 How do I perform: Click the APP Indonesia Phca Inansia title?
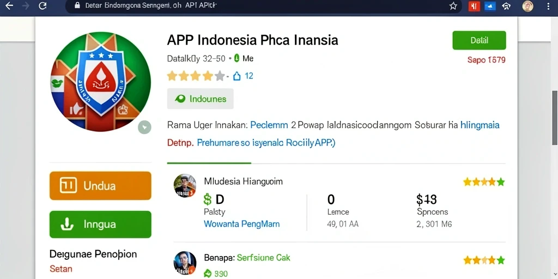pos(252,40)
